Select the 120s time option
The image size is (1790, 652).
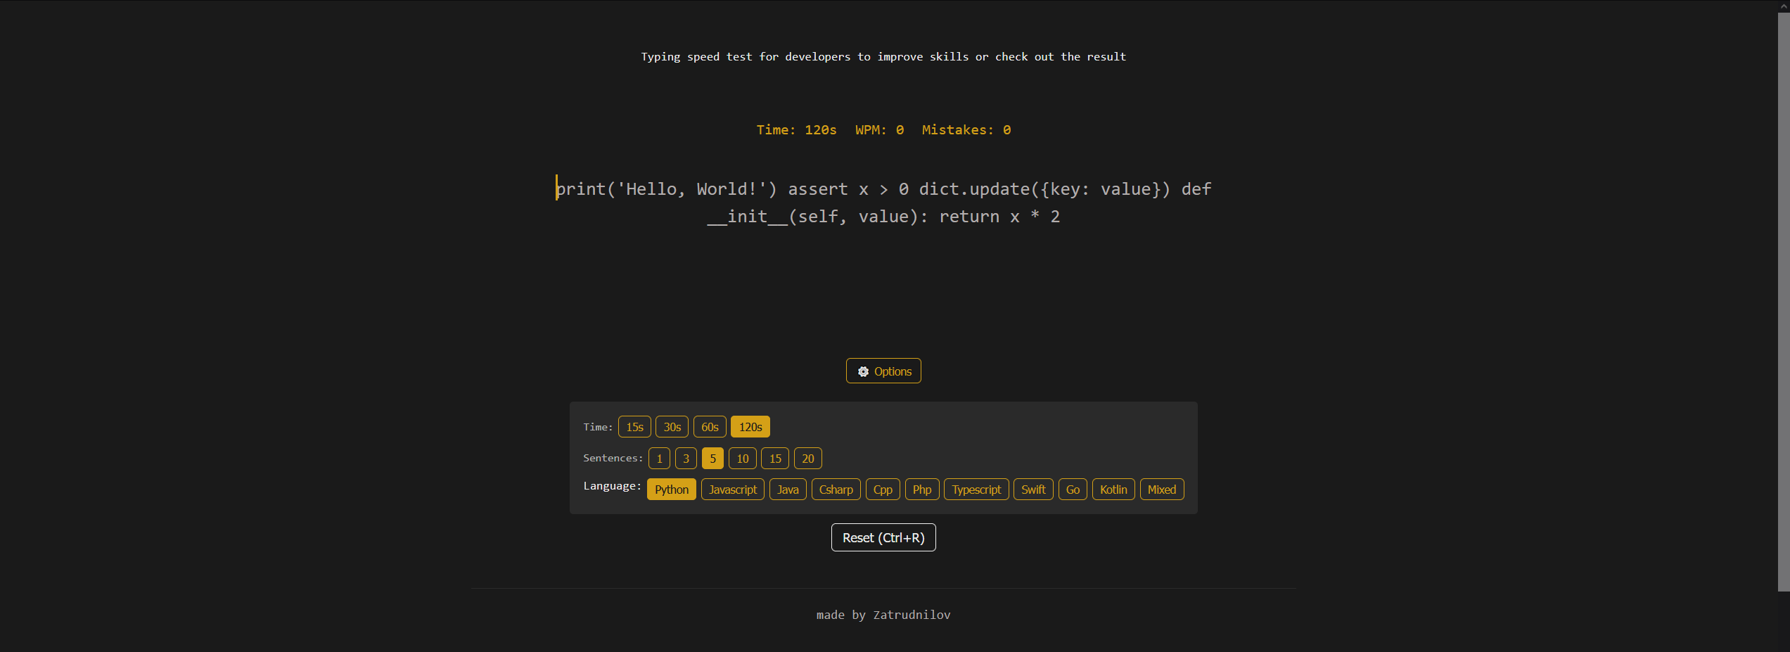coord(750,427)
